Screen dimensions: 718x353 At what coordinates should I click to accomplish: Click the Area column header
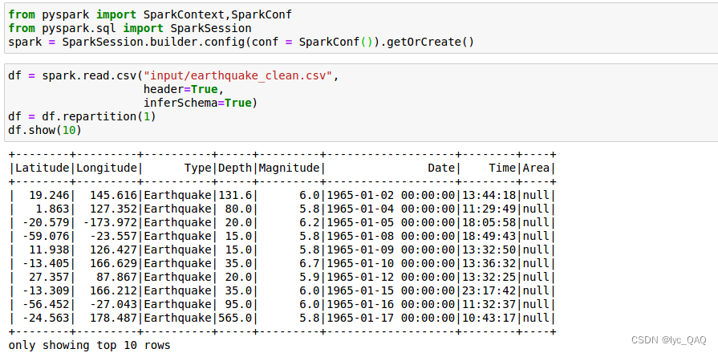536,168
